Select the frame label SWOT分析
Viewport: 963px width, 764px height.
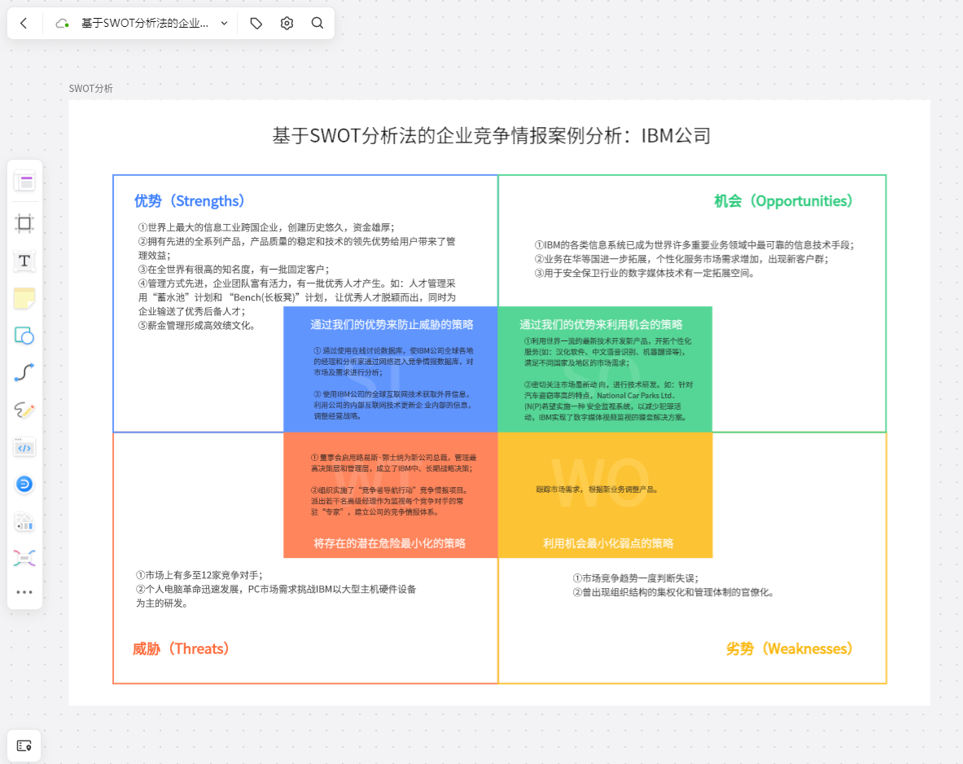click(x=91, y=89)
